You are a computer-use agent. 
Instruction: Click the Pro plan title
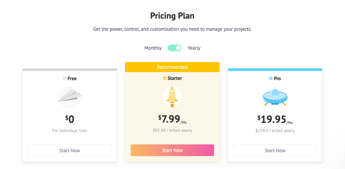tap(277, 79)
